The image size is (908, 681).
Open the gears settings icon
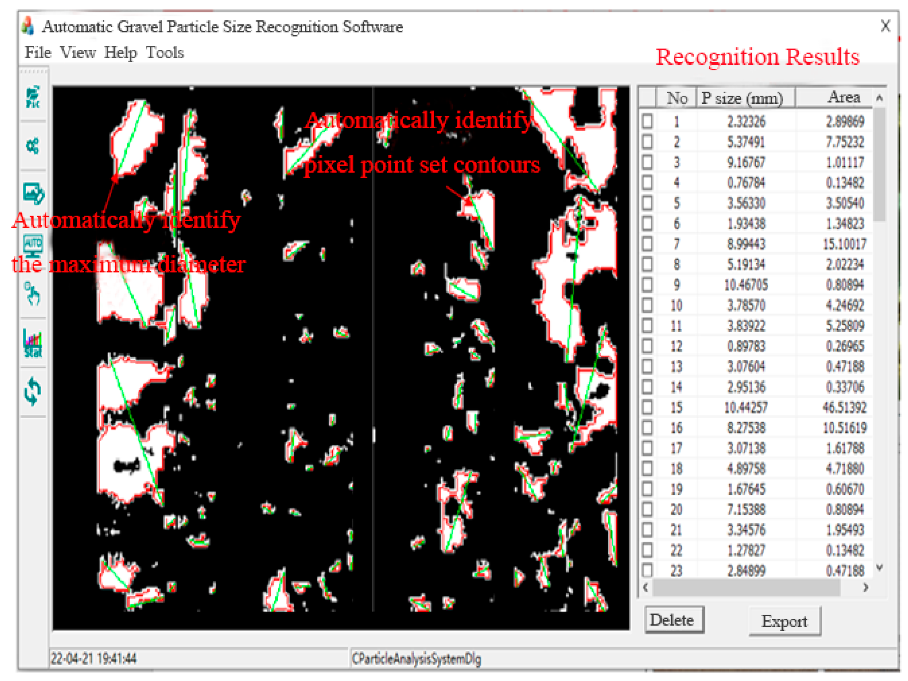[33, 146]
